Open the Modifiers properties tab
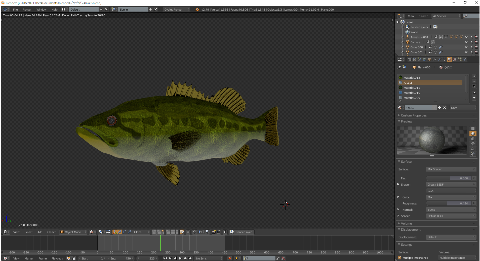This screenshot has height=261, width=480. (439, 59)
